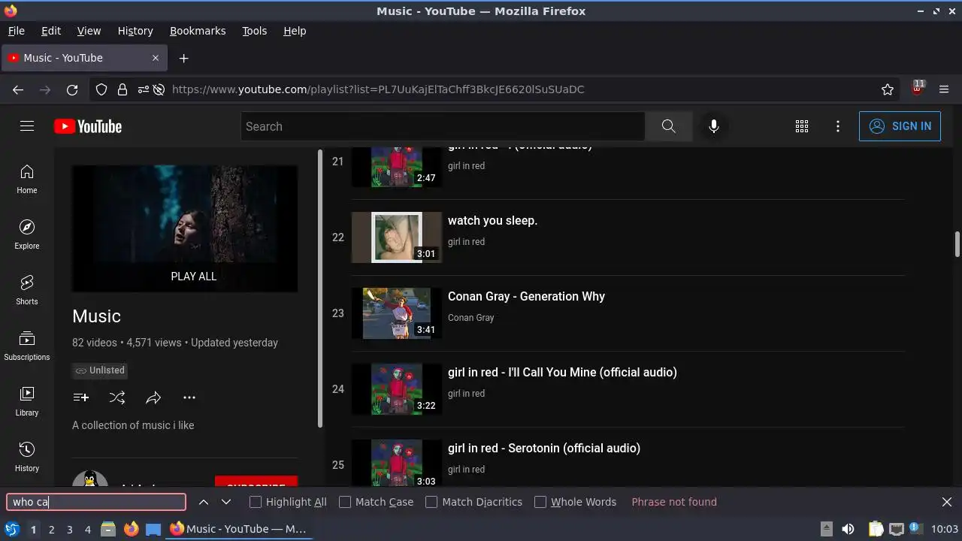Open the Tools menu
The width and height of the screenshot is (962, 541).
click(x=255, y=31)
